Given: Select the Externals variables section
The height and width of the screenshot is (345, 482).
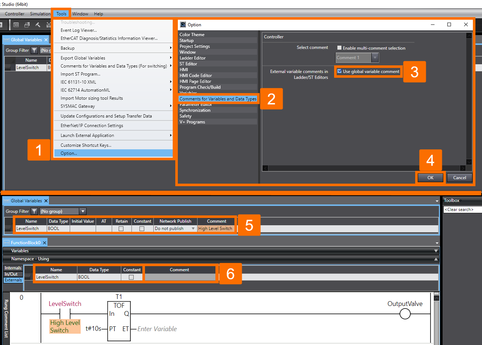Looking at the screenshot, I should pyautogui.click(x=13, y=280).
